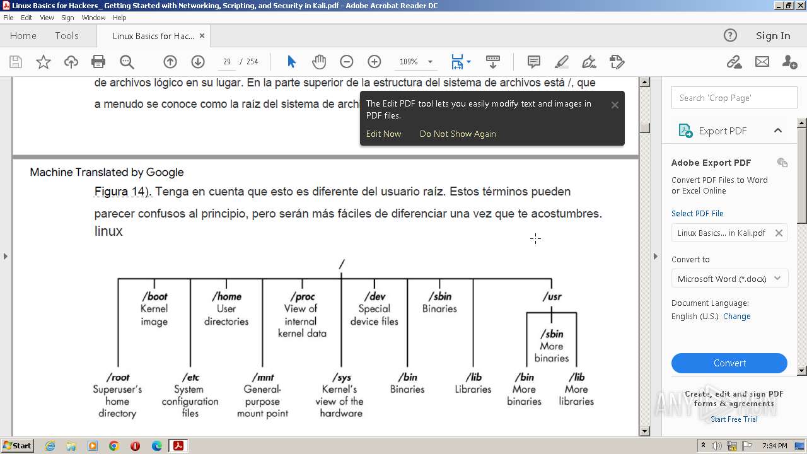Viewport: 807px width, 454px height.
Task: Change the document language link
Action: [736, 317]
